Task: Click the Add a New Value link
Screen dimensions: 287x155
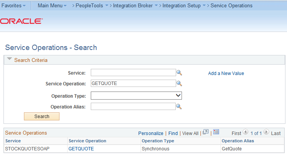Action: 226,73
